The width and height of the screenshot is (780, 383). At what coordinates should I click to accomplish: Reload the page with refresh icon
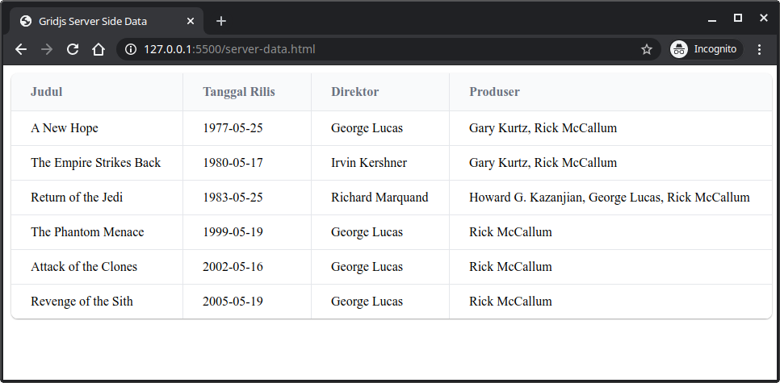(x=73, y=49)
